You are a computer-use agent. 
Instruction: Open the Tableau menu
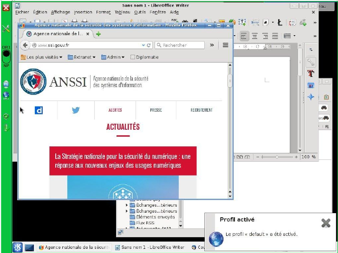coord(122,12)
